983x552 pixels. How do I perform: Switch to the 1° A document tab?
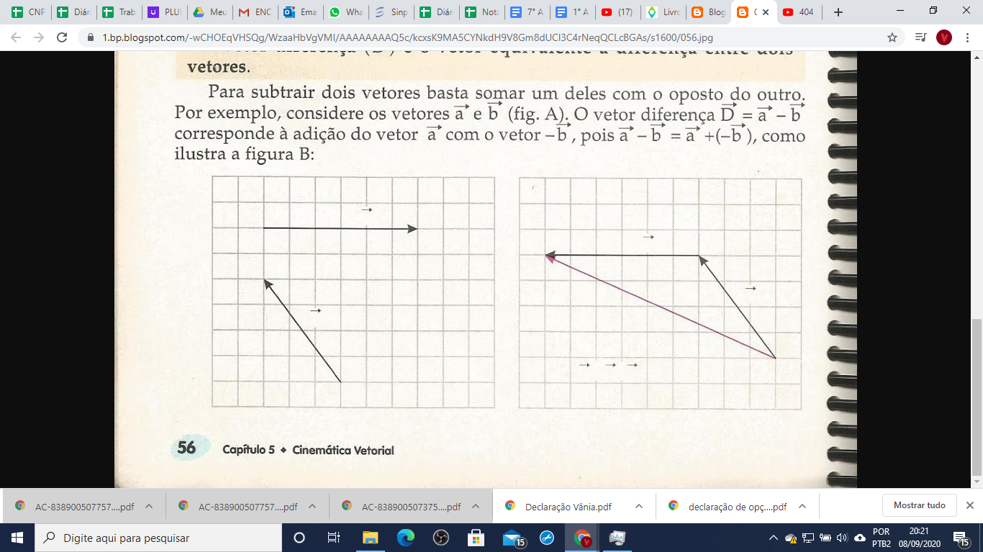tap(572, 12)
